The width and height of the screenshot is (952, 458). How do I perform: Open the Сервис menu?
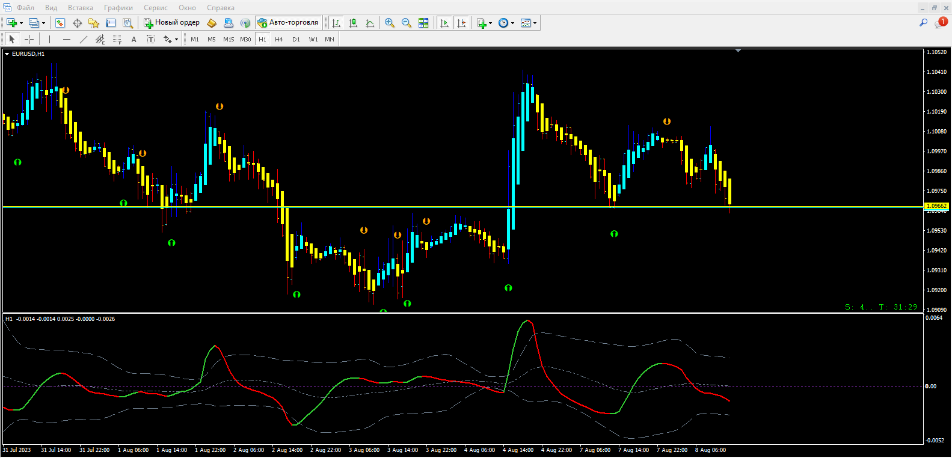[x=155, y=8]
